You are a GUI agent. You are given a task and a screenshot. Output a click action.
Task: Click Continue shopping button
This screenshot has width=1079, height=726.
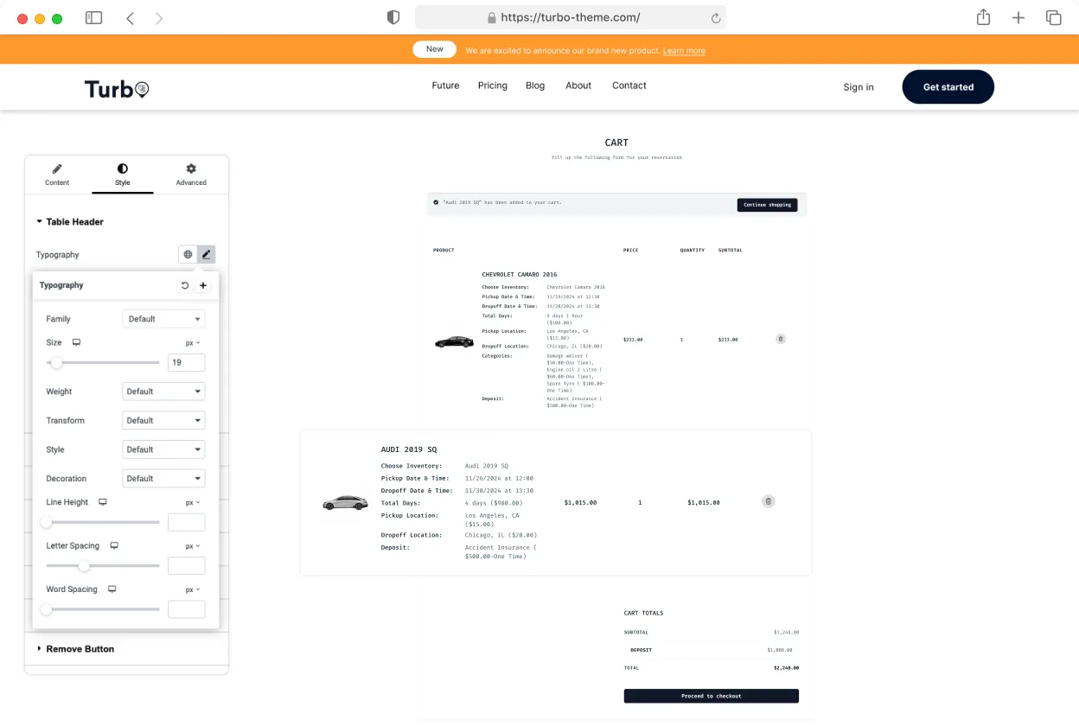tap(767, 205)
